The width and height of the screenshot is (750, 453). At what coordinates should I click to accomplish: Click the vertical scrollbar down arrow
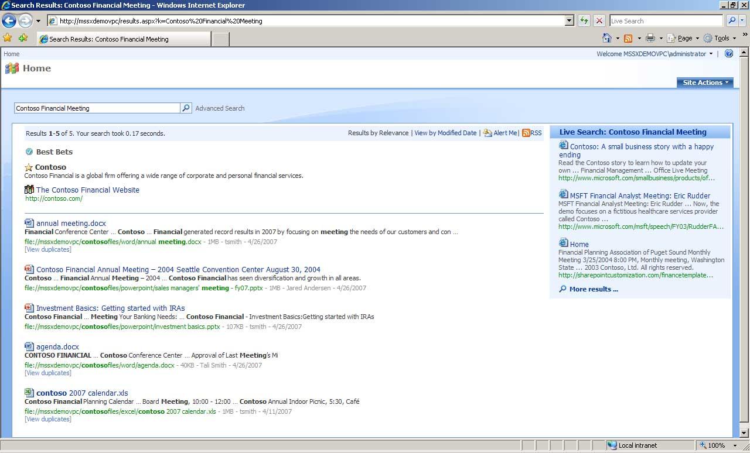pyautogui.click(x=745, y=433)
